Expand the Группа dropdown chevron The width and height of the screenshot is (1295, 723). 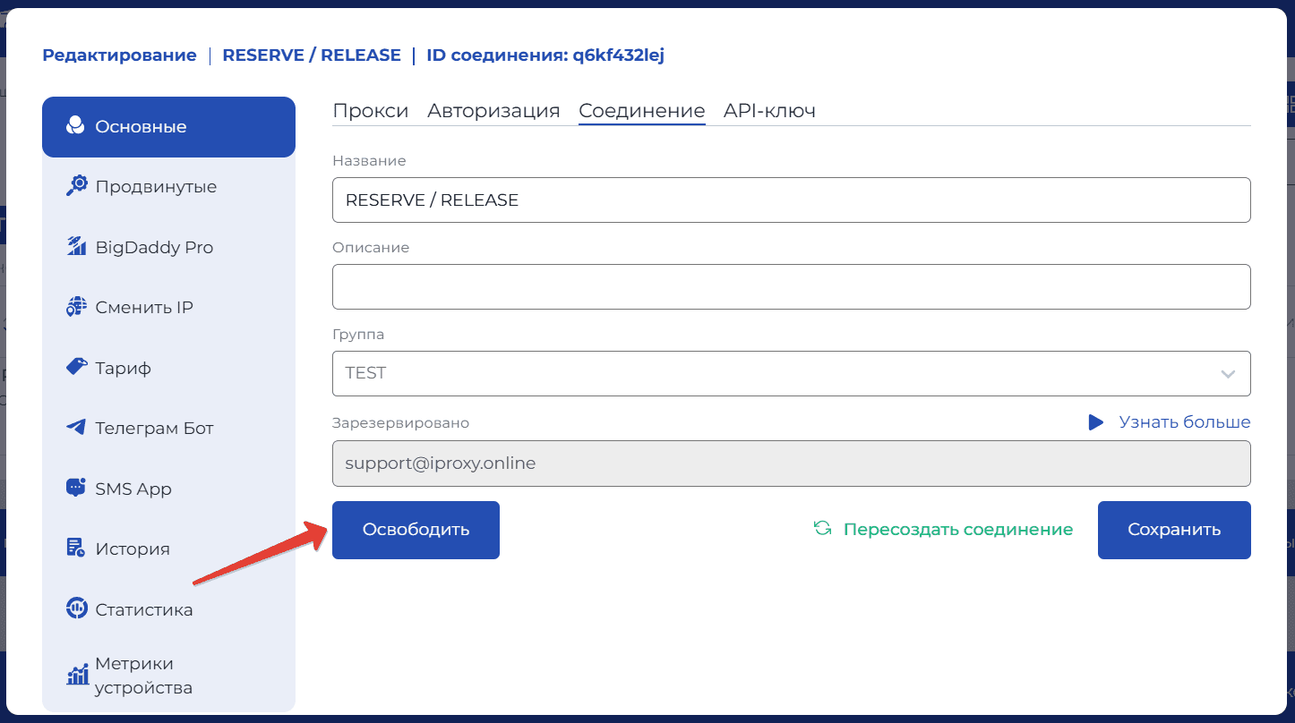1228,374
